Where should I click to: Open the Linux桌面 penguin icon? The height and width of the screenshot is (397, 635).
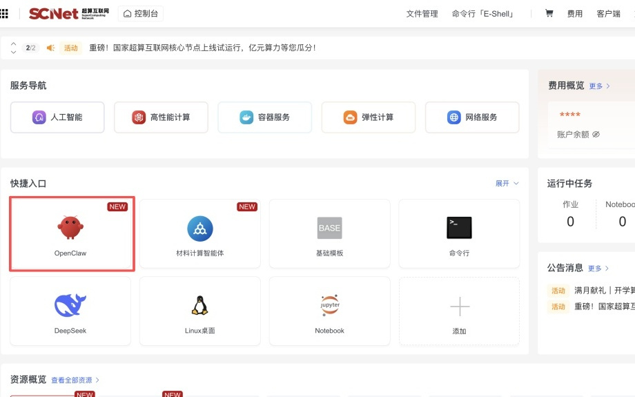tap(199, 305)
